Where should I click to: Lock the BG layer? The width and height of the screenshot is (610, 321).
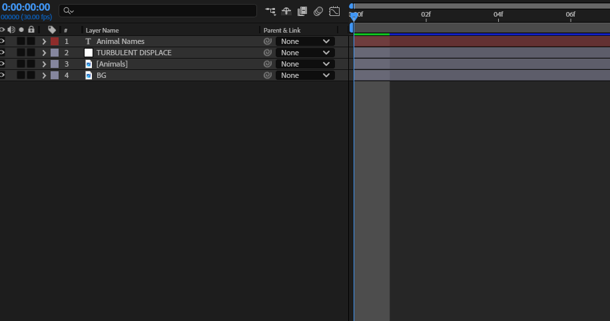(x=31, y=75)
